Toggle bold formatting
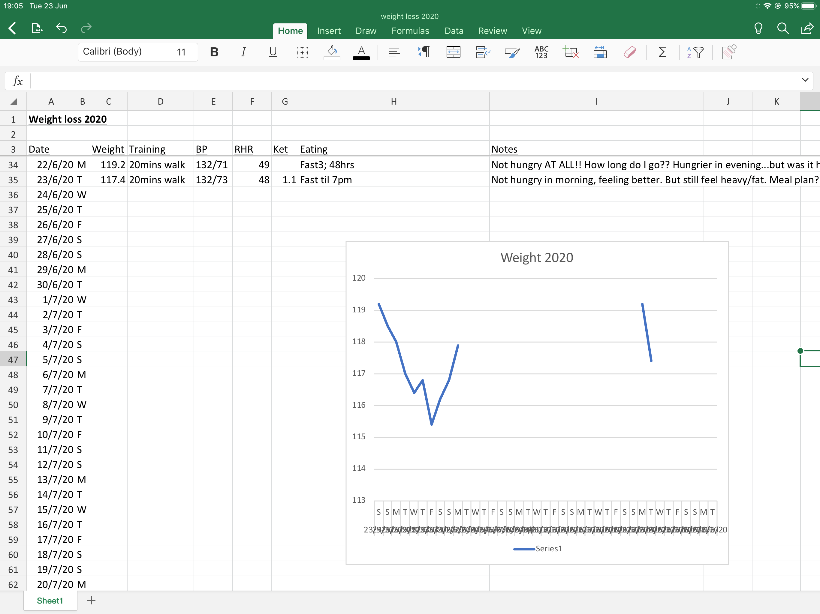This screenshot has height=614, width=820. point(214,52)
